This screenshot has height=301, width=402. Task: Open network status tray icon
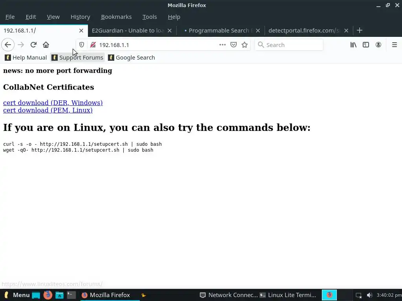click(x=359, y=296)
